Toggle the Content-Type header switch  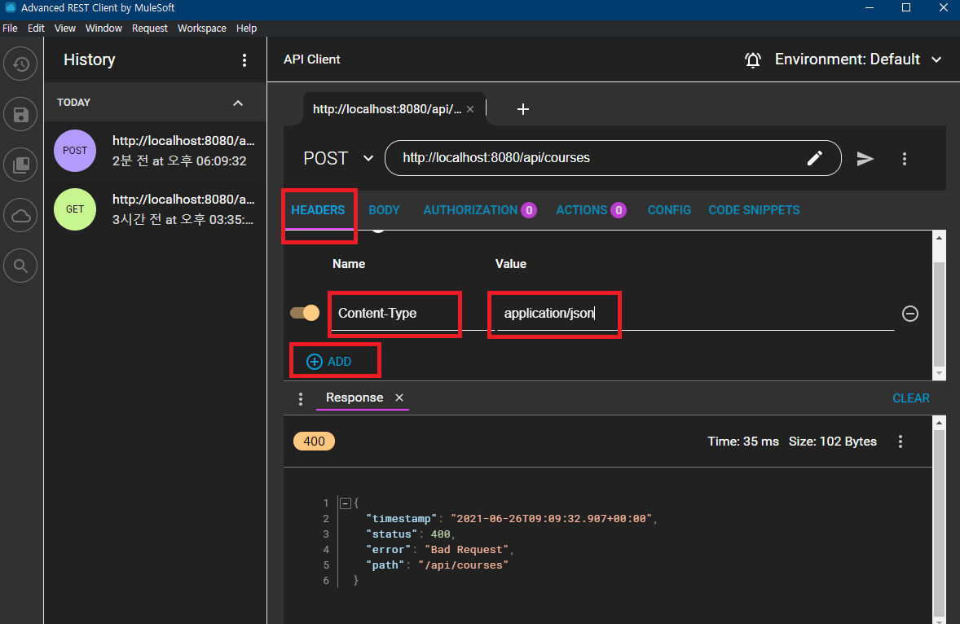click(305, 313)
